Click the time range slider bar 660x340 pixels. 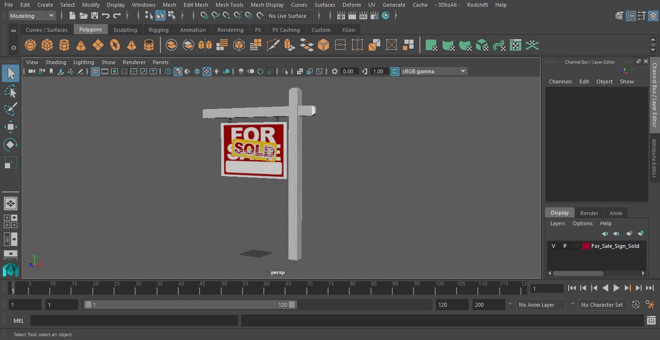pos(190,305)
